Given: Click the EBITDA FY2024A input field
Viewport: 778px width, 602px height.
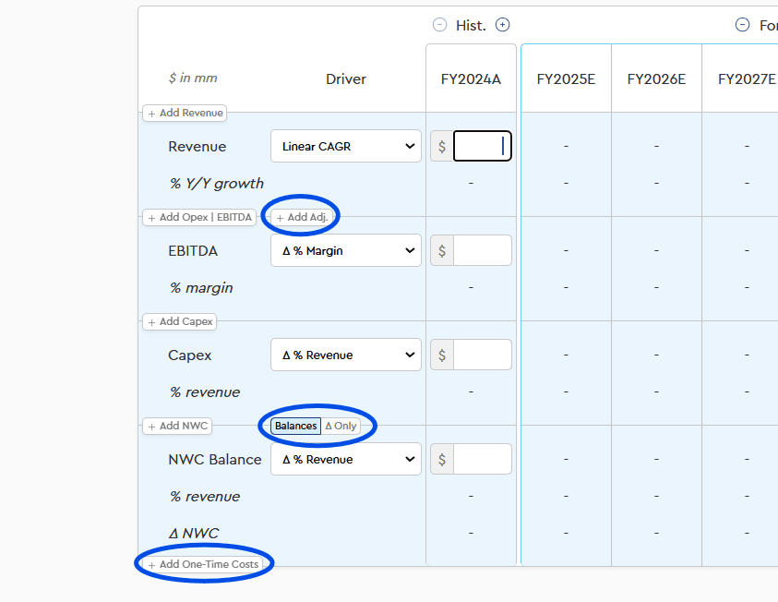Looking at the screenshot, I should pos(482,250).
